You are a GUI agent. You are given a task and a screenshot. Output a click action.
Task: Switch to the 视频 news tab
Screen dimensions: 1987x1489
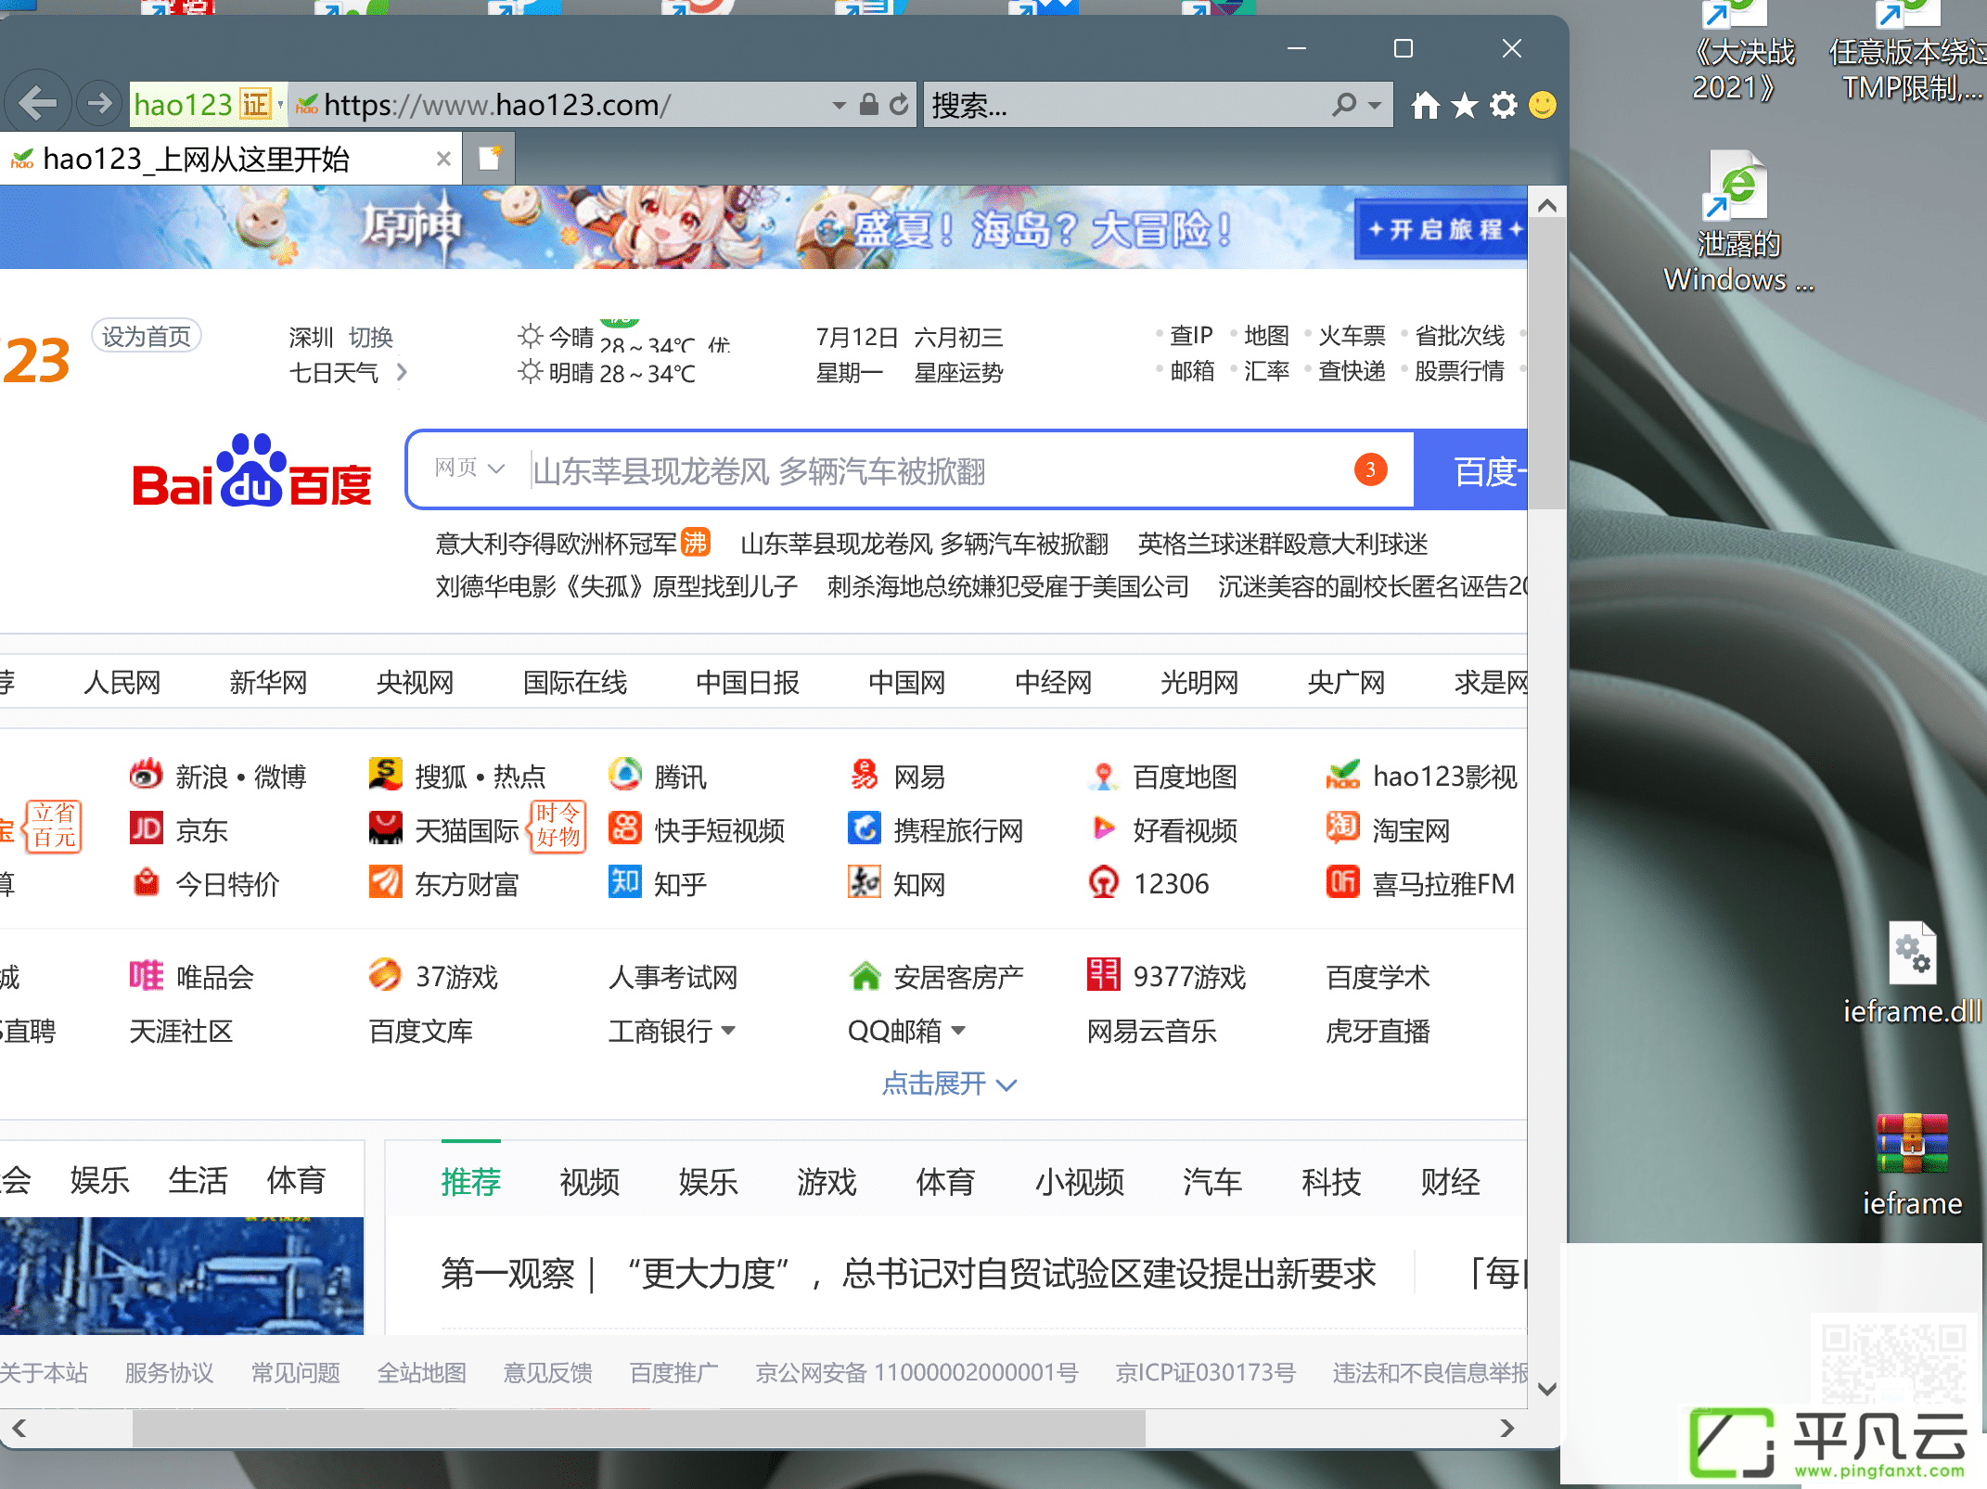(x=589, y=1181)
